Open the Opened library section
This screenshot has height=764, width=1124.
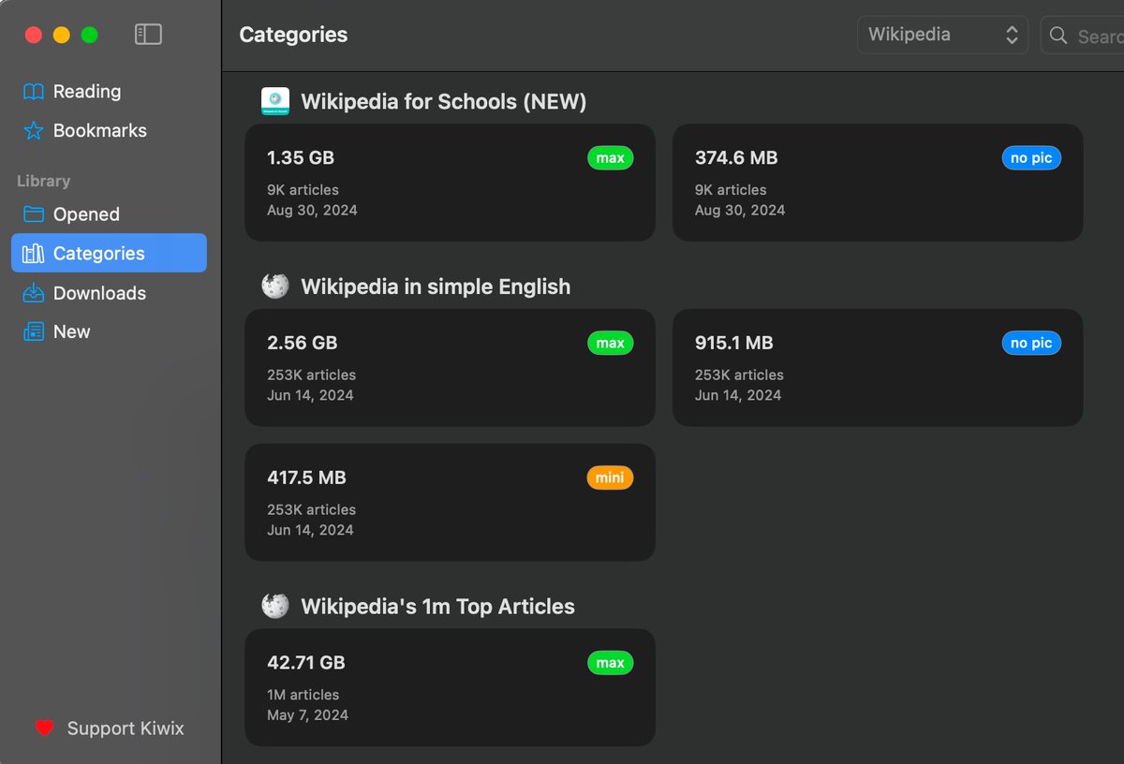point(109,214)
